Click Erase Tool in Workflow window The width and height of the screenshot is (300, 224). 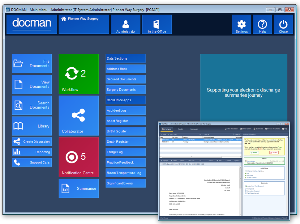point(191,161)
